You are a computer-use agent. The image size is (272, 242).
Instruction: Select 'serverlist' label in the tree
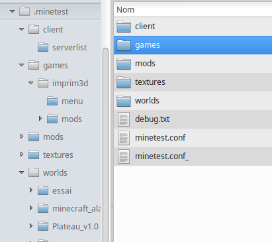[69, 47]
